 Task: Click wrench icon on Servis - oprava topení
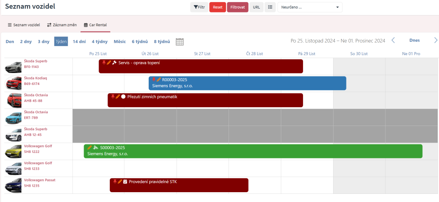[x=114, y=63]
